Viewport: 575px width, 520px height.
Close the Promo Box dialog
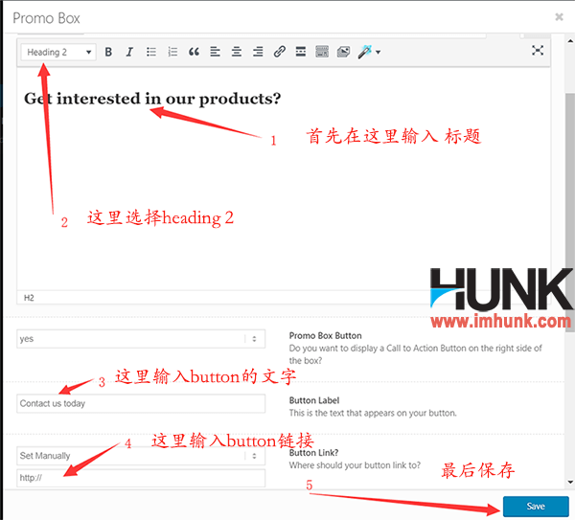[559, 17]
